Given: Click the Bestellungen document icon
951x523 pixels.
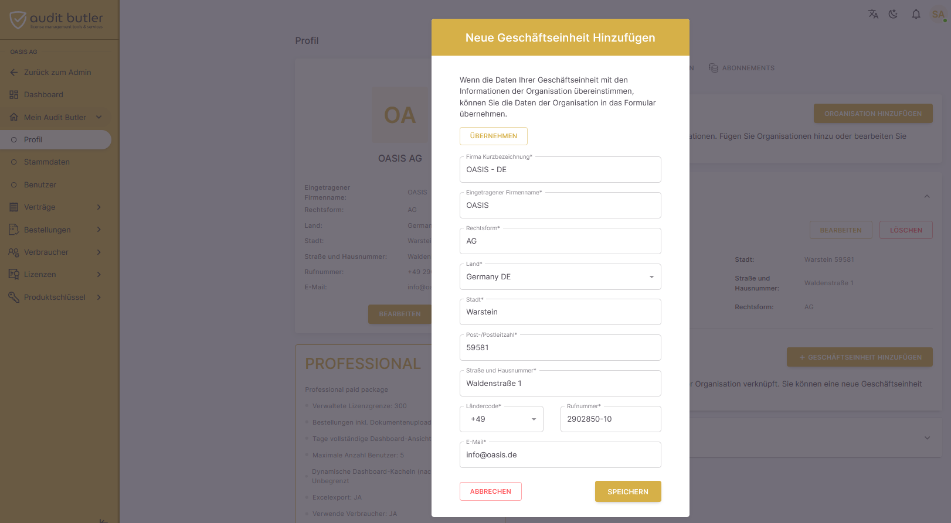Looking at the screenshot, I should tap(14, 230).
